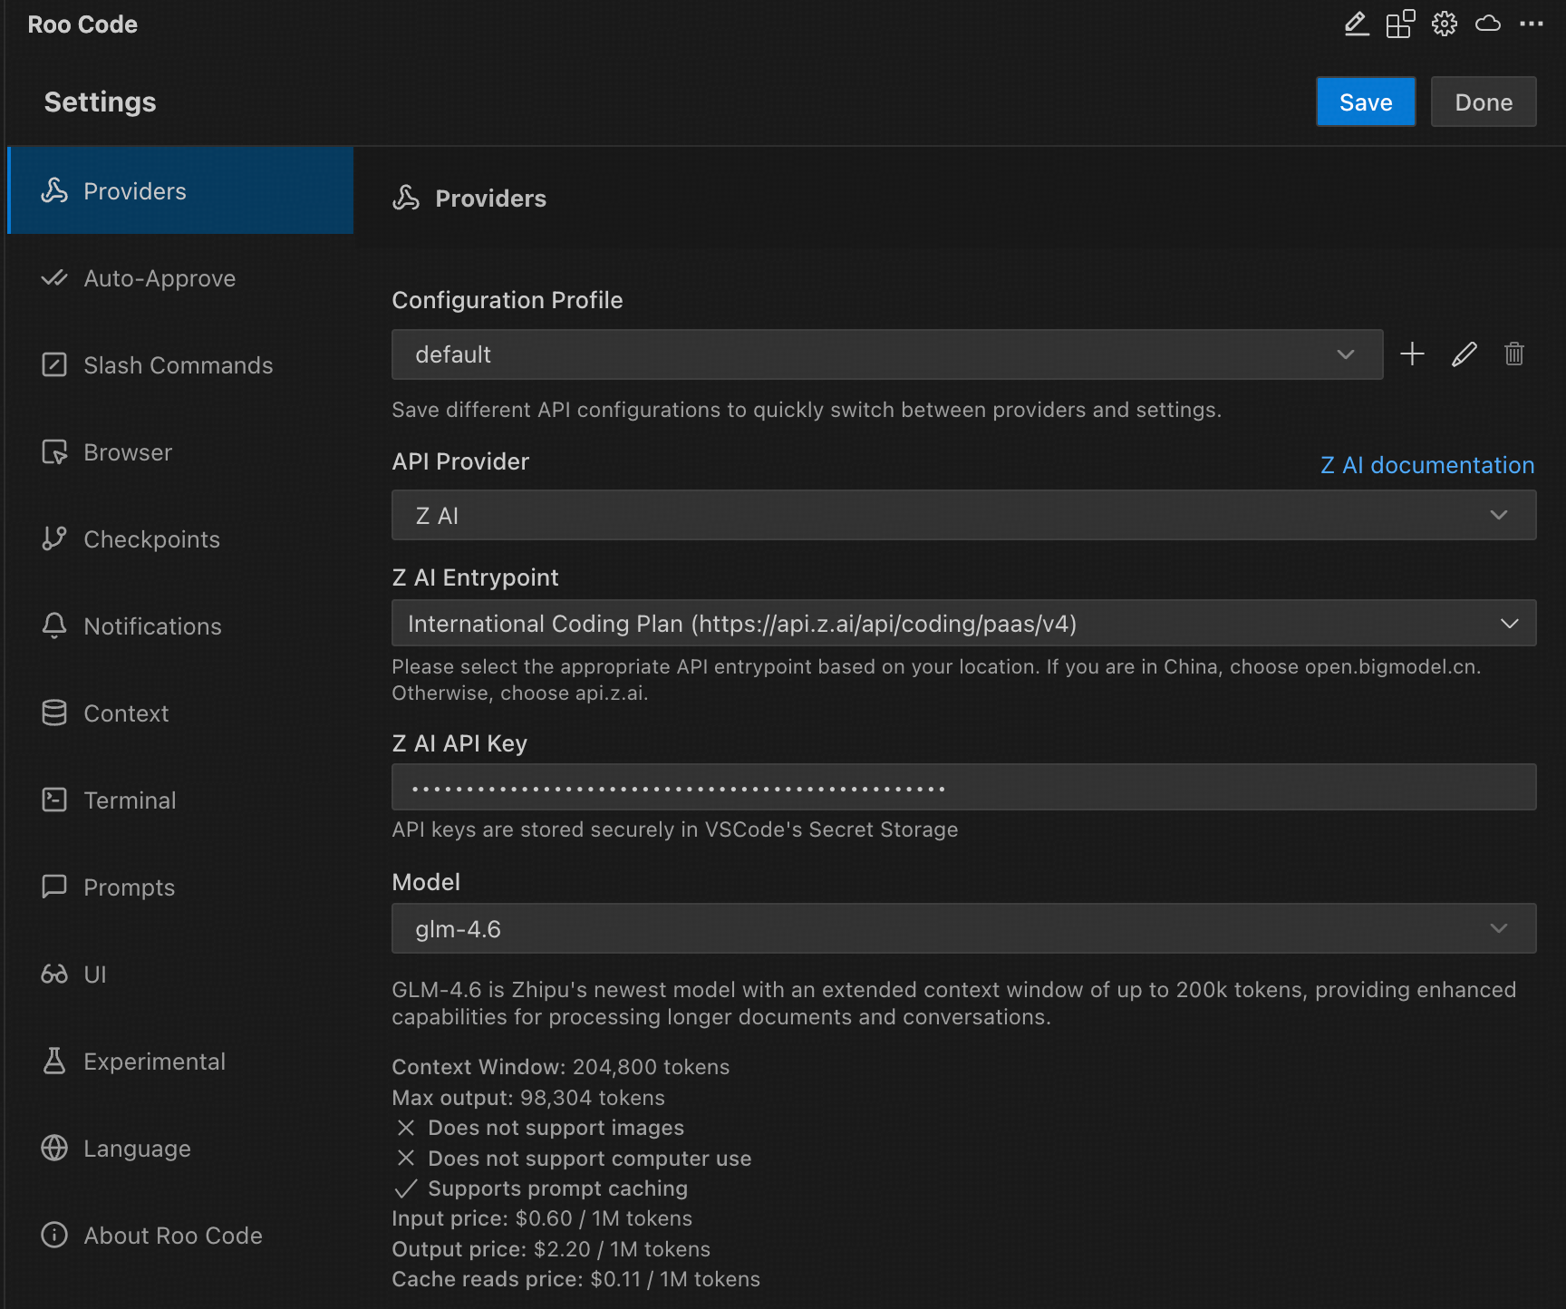Open the API Provider dropdown showing Z AI

pos(962,516)
